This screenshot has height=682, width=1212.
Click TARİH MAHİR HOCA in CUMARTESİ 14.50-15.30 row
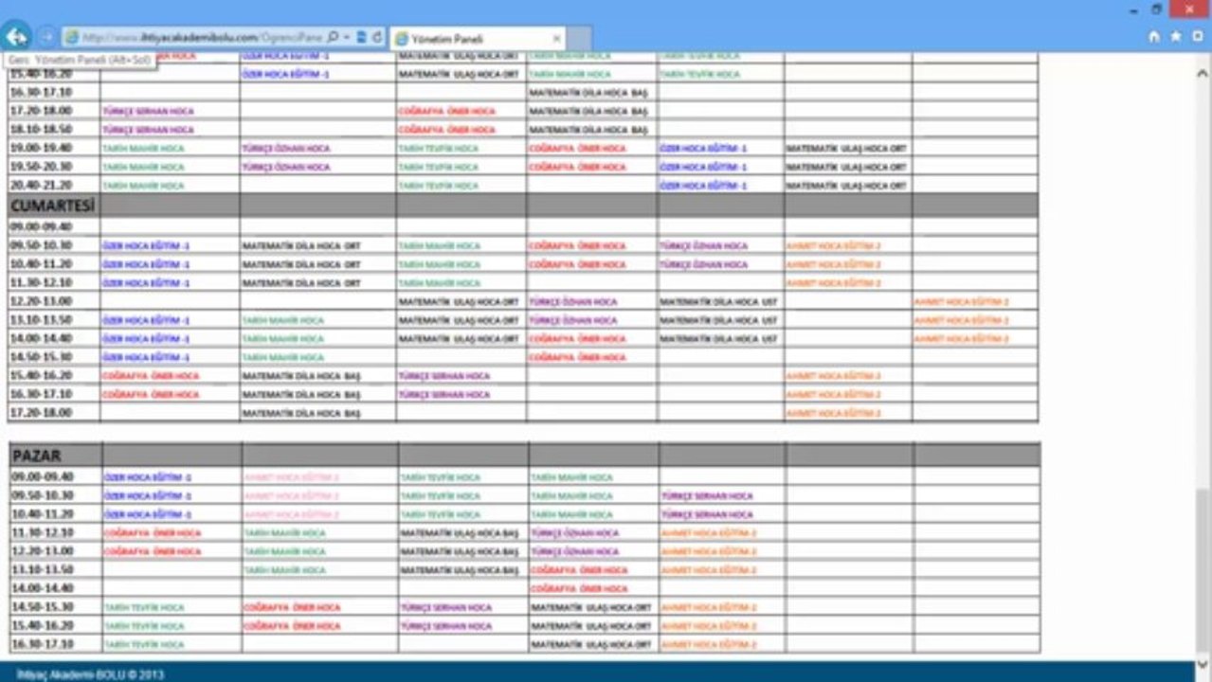[x=283, y=358]
